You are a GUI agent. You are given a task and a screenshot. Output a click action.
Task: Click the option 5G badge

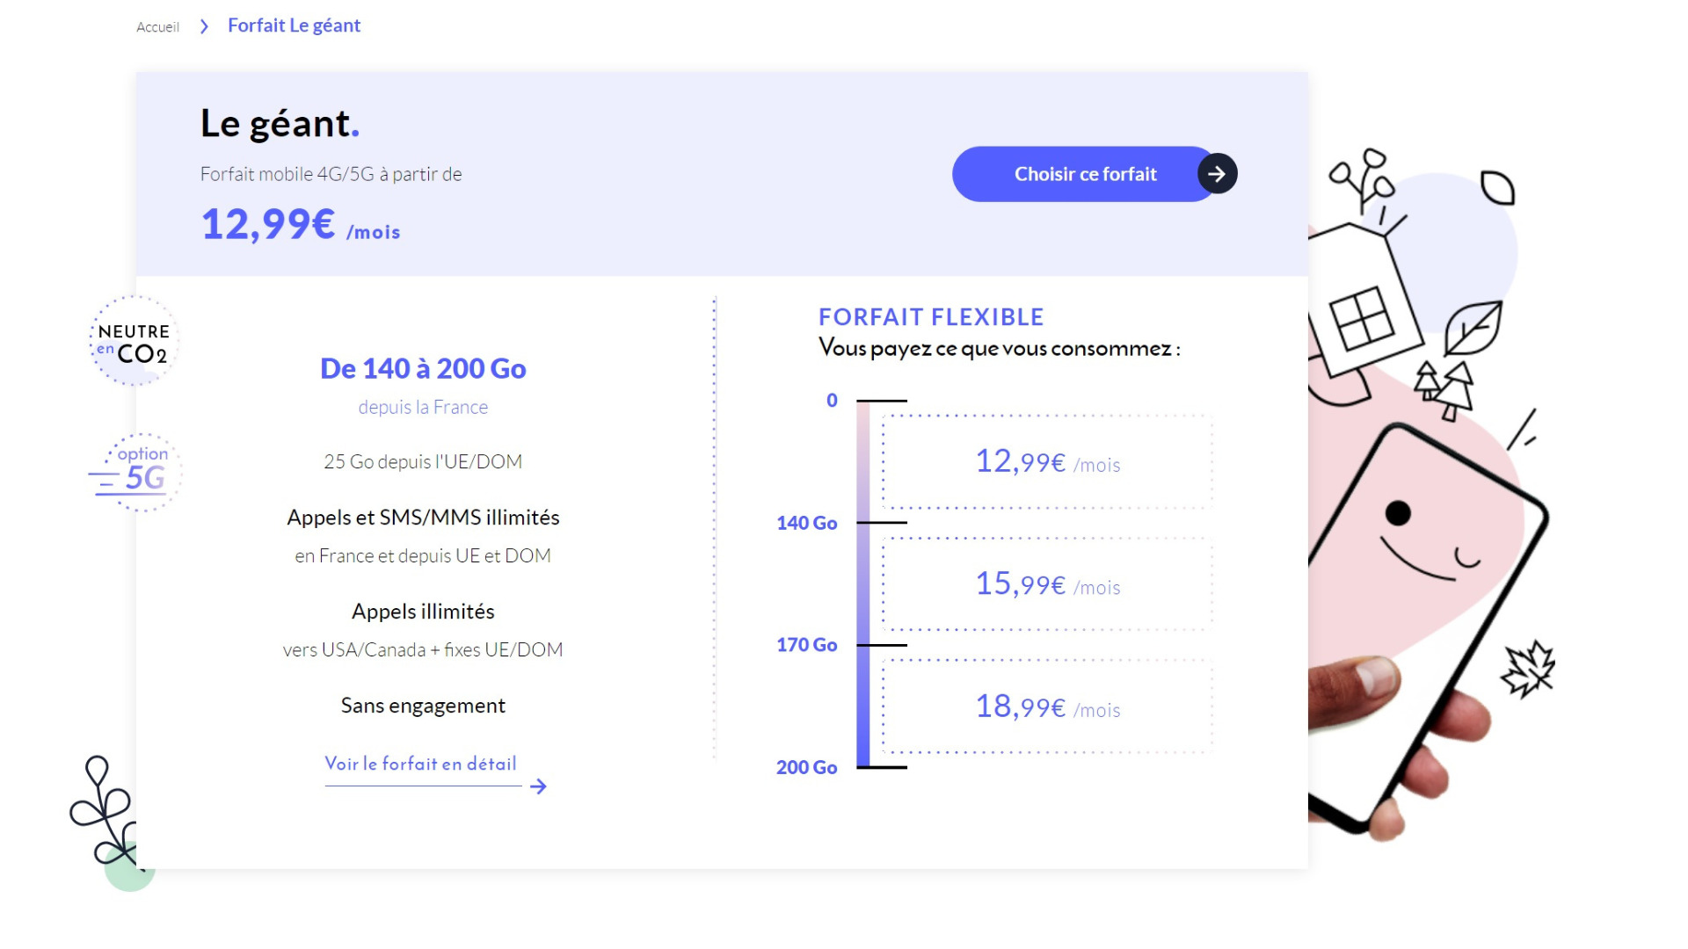point(137,472)
